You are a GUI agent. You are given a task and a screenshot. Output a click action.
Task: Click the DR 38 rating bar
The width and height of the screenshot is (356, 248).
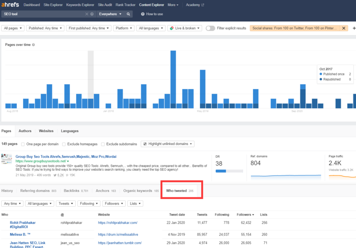(x=229, y=171)
